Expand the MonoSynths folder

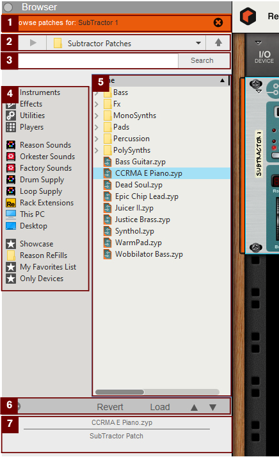pos(97,116)
